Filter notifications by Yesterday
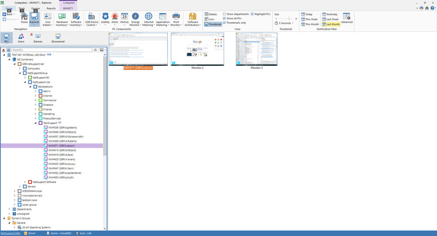 coord(330,14)
